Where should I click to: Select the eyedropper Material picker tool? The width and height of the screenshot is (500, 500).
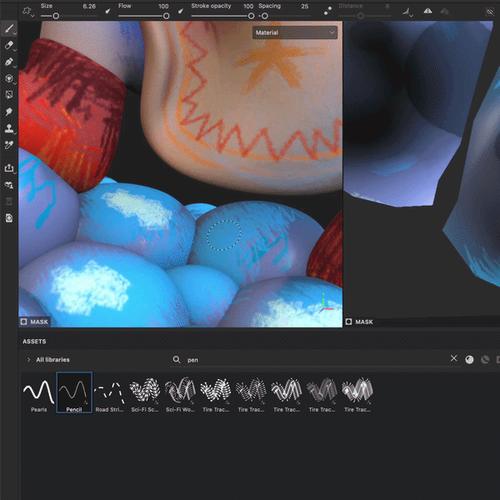tap(9, 145)
